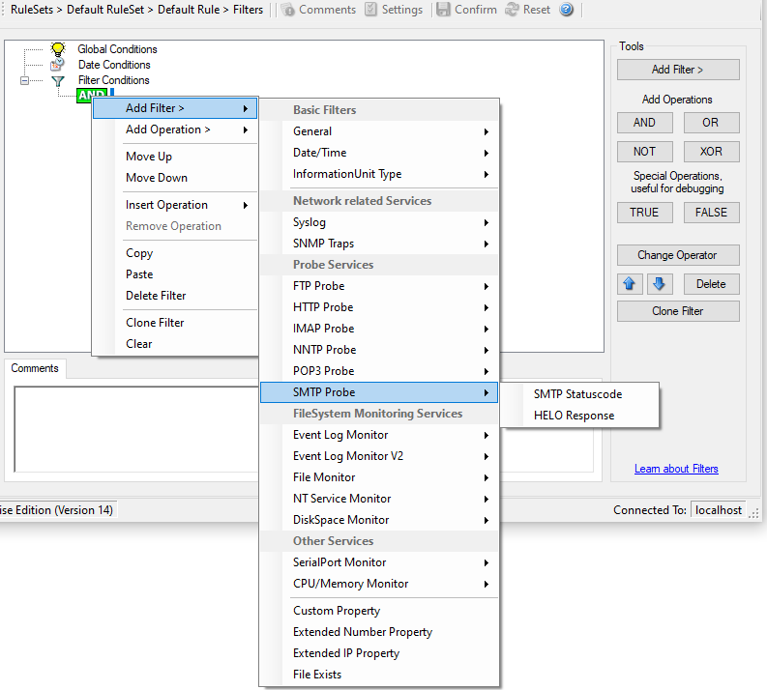This screenshot has width=767, height=690.
Task: Click the Reset icon in toolbar
Action: [x=512, y=10]
